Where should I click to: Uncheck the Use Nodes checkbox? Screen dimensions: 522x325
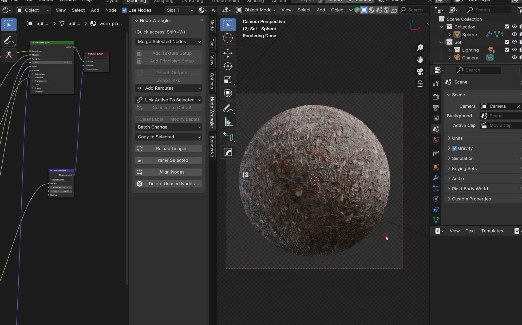[124, 10]
